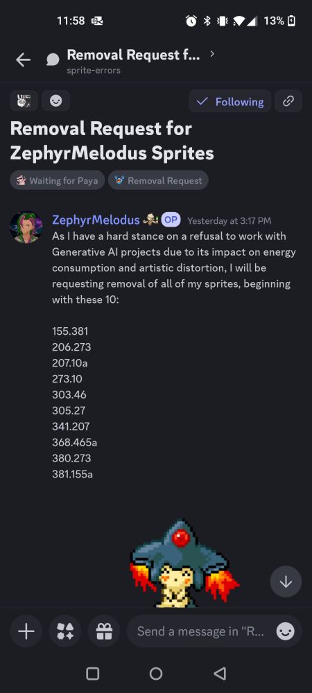312x693 pixels.
Task: Toggle the Following button
Action: [x=229, y=102]
